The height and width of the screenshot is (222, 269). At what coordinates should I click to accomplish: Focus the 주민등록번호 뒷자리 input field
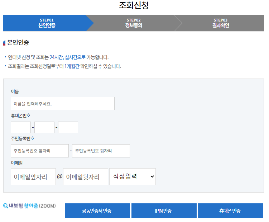click(x=101, y=151)
